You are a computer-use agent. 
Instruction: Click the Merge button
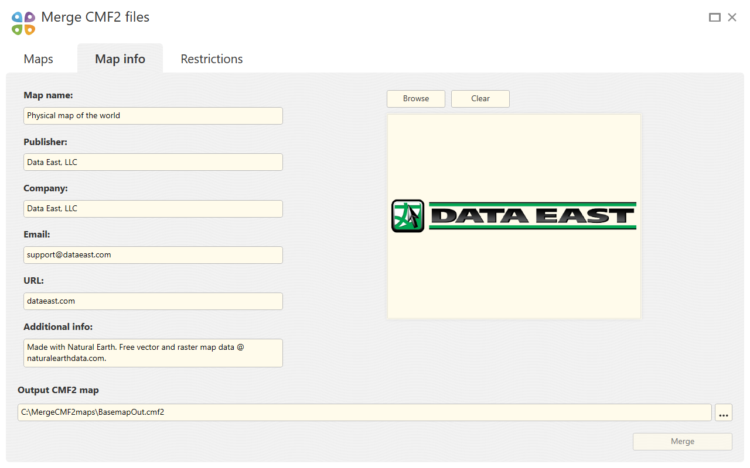[683, 442]
